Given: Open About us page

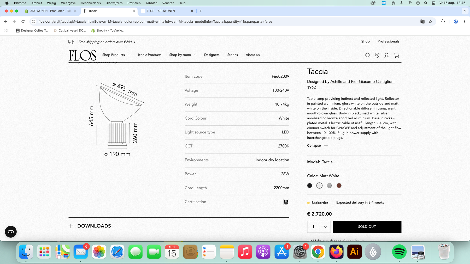Looking at the screenshot, I should tap(252, 55).
